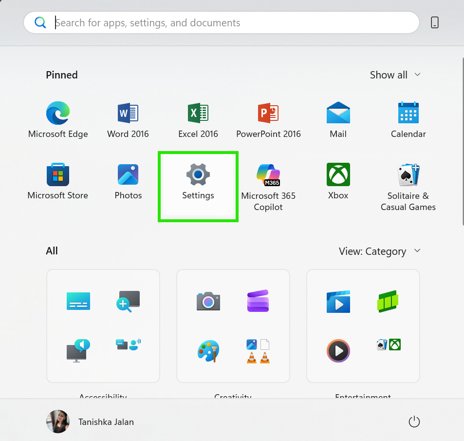Screen dimensions: 464x441
Task: Launch Word 2016
Action: (128, 120)
